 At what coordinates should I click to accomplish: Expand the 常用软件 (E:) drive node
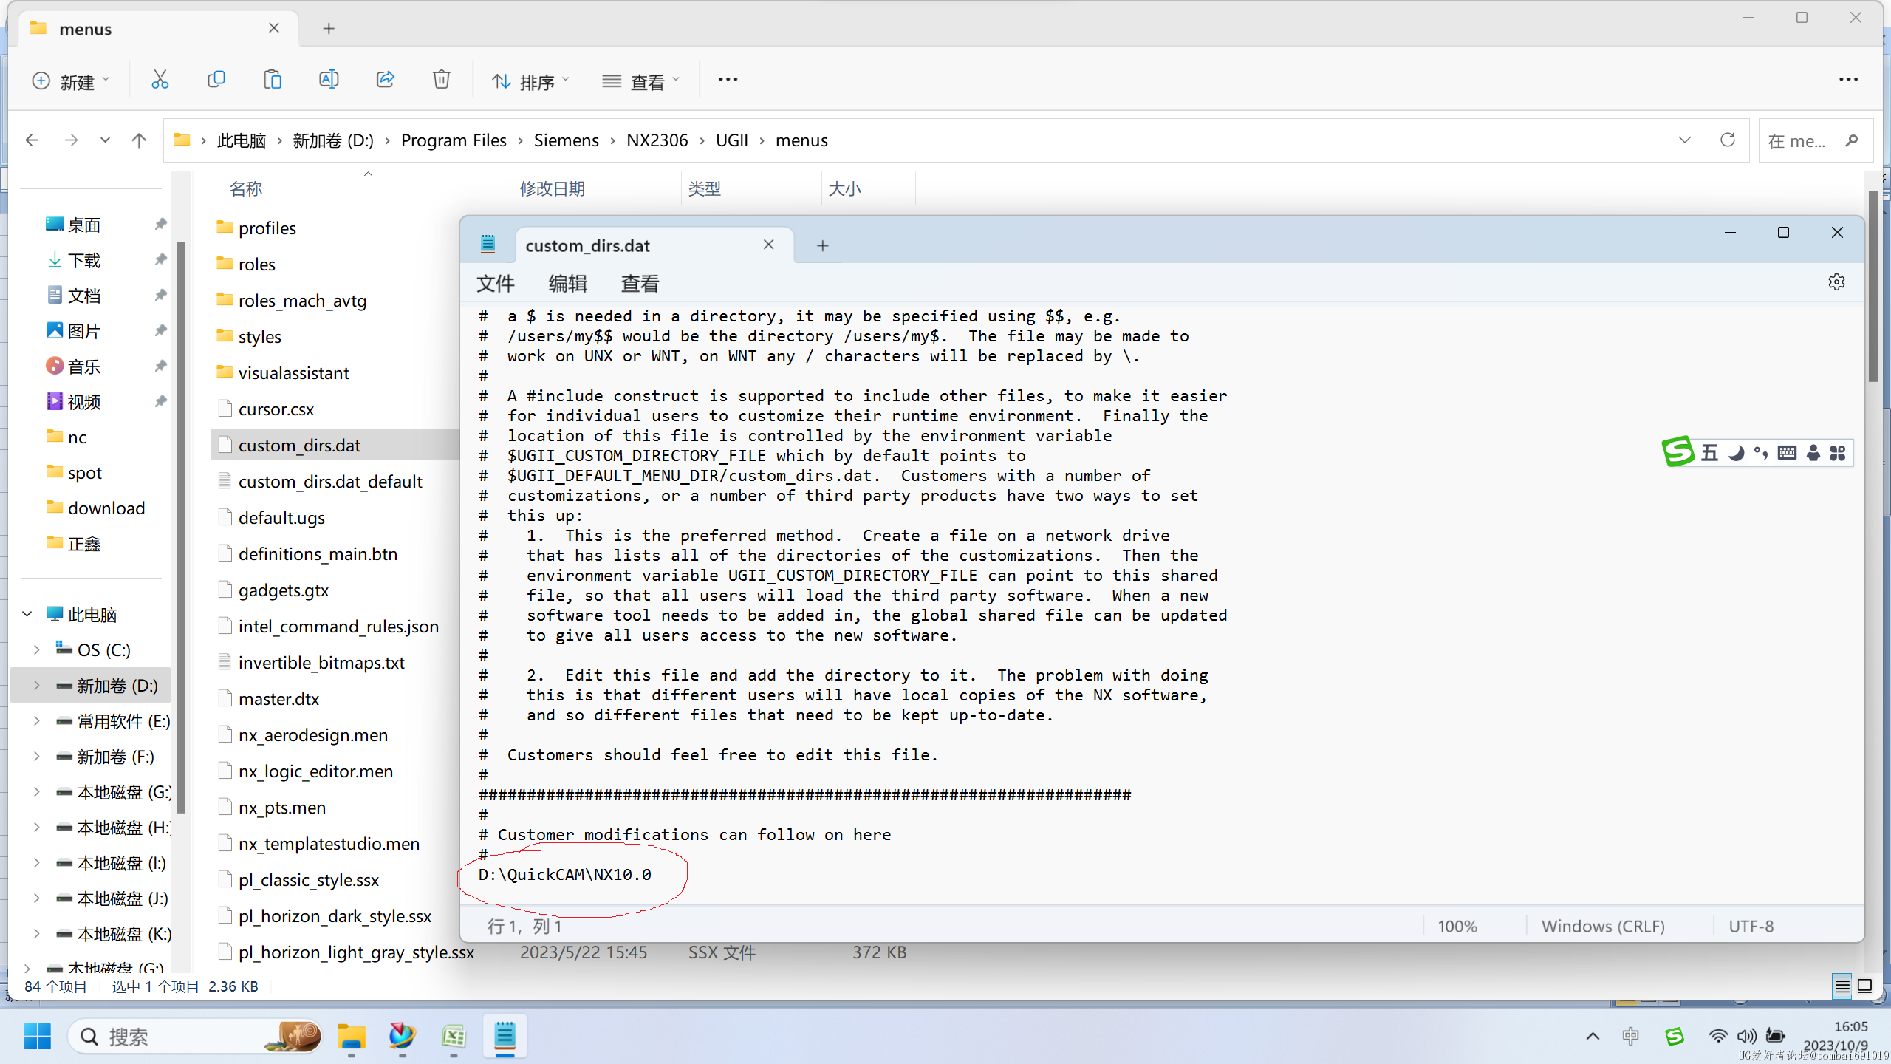pos(37,720)
